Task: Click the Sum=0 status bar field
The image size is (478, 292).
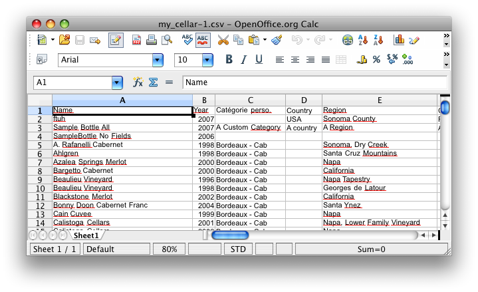Action: [x=372, y=249]
